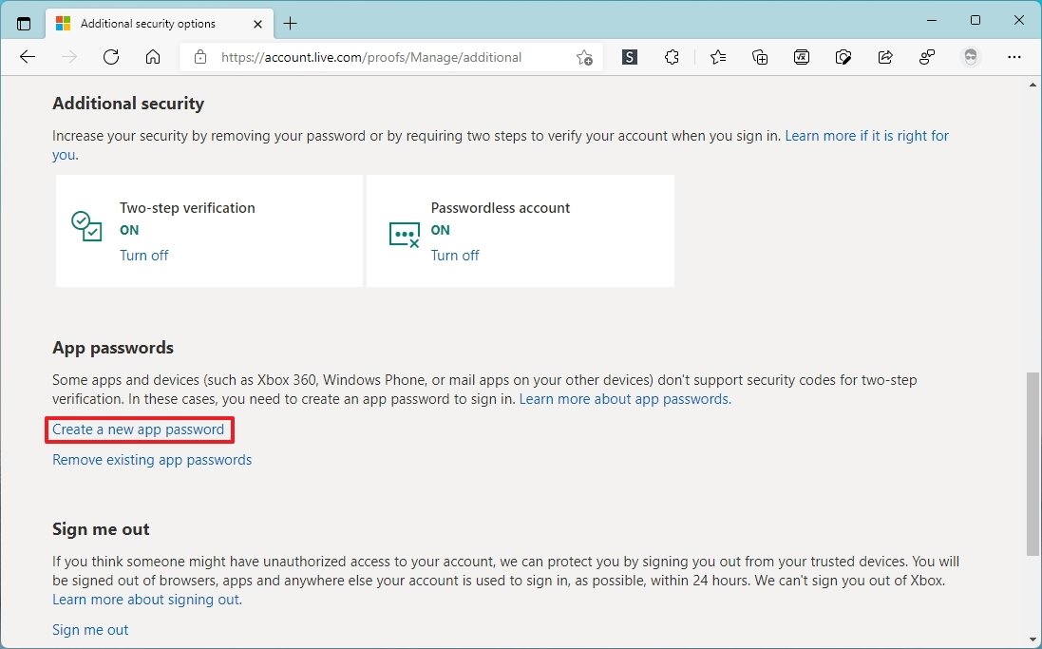Click Create a new app password

click(x=138, y=429)
